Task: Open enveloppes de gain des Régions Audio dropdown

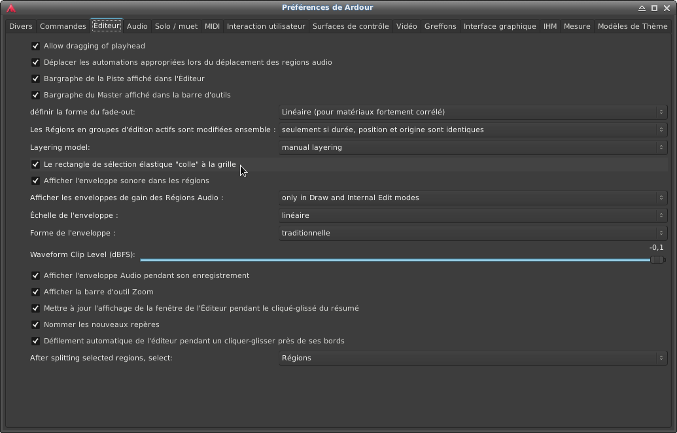Action: [x=473, y=198]
